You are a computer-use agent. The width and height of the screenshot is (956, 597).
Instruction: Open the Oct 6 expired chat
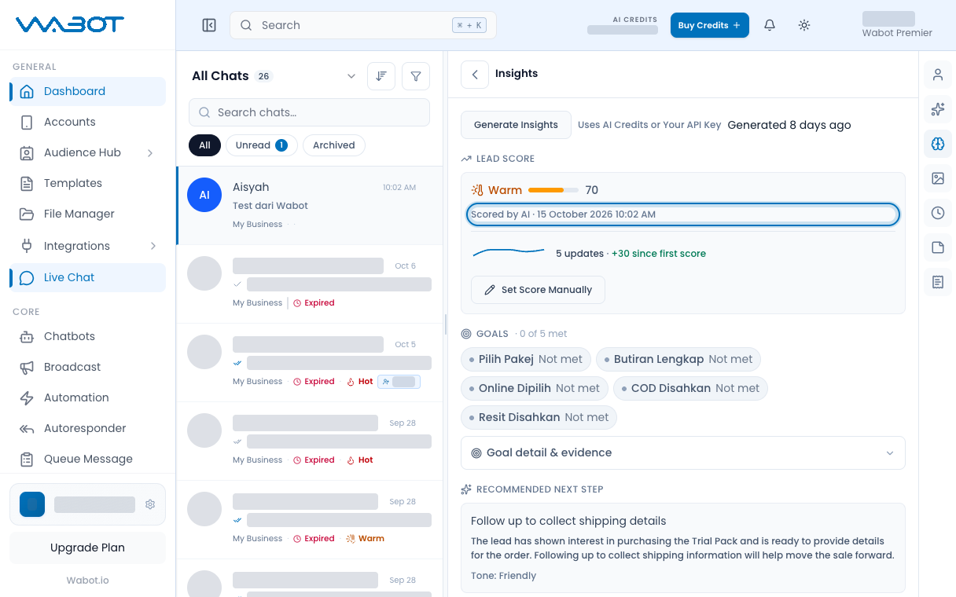pyautogui.click(x=311, y=284)
